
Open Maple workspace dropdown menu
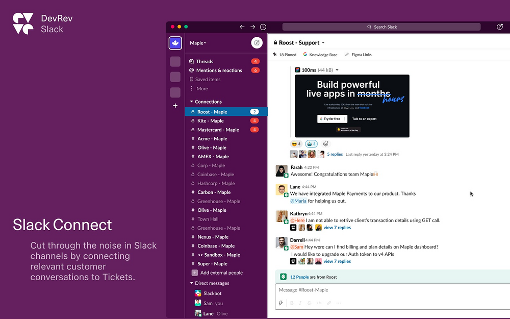(x=198, y=43)
